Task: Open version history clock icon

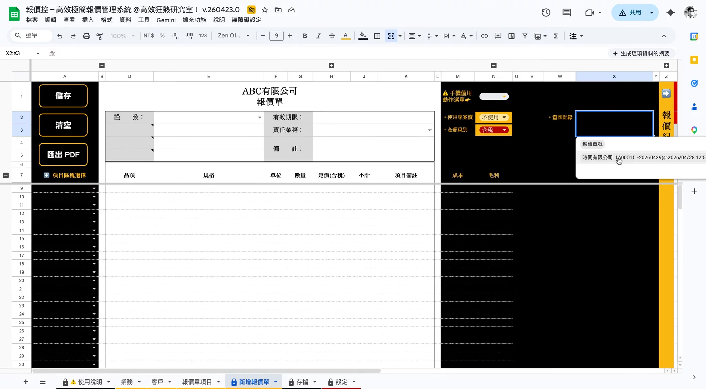Action: 546,13
